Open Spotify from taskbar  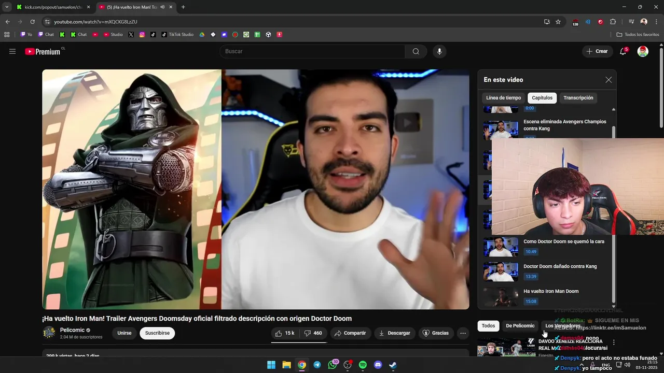pyautogui.click(x=363, y=365)
